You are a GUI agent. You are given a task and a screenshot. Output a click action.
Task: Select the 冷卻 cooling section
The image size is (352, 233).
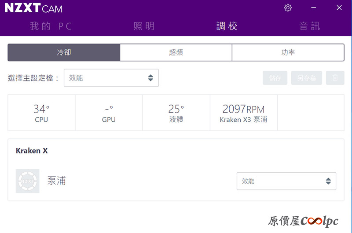pos(64,52)
